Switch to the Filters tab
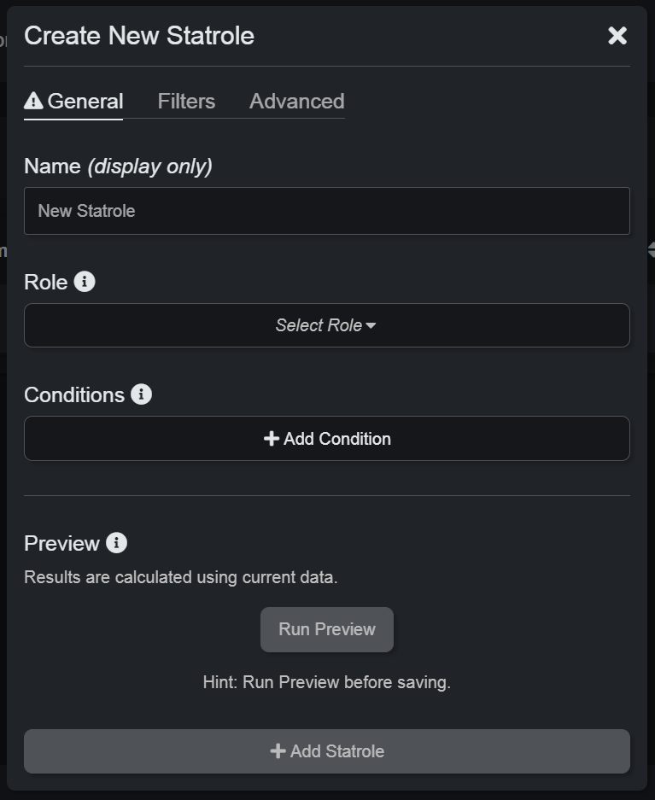This screenshot has width=655, height=800. click(186, 102)
